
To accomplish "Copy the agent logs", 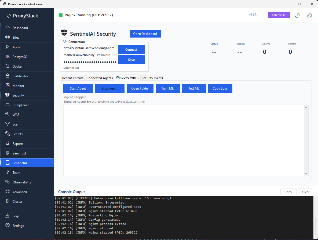I will (220, 88).
